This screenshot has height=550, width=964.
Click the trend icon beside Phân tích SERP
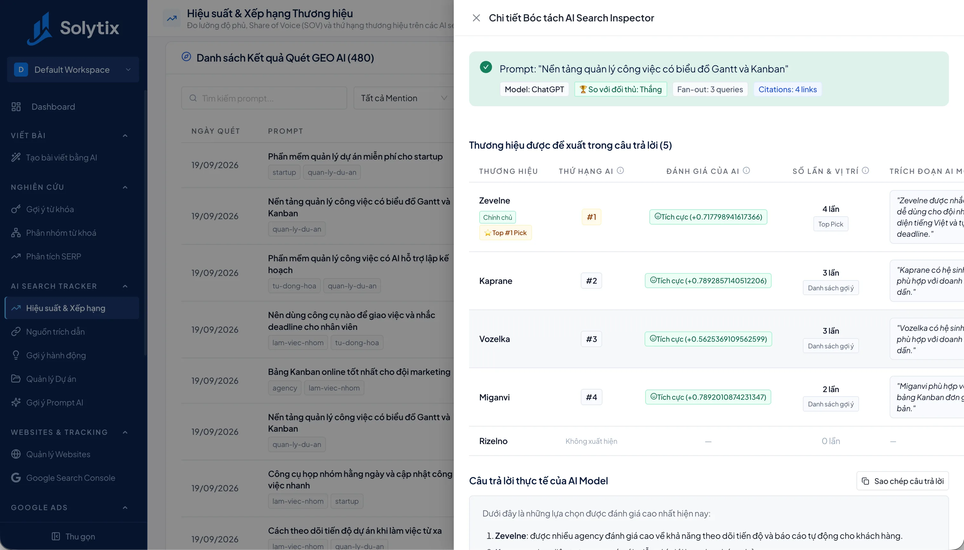coord(16,256)
